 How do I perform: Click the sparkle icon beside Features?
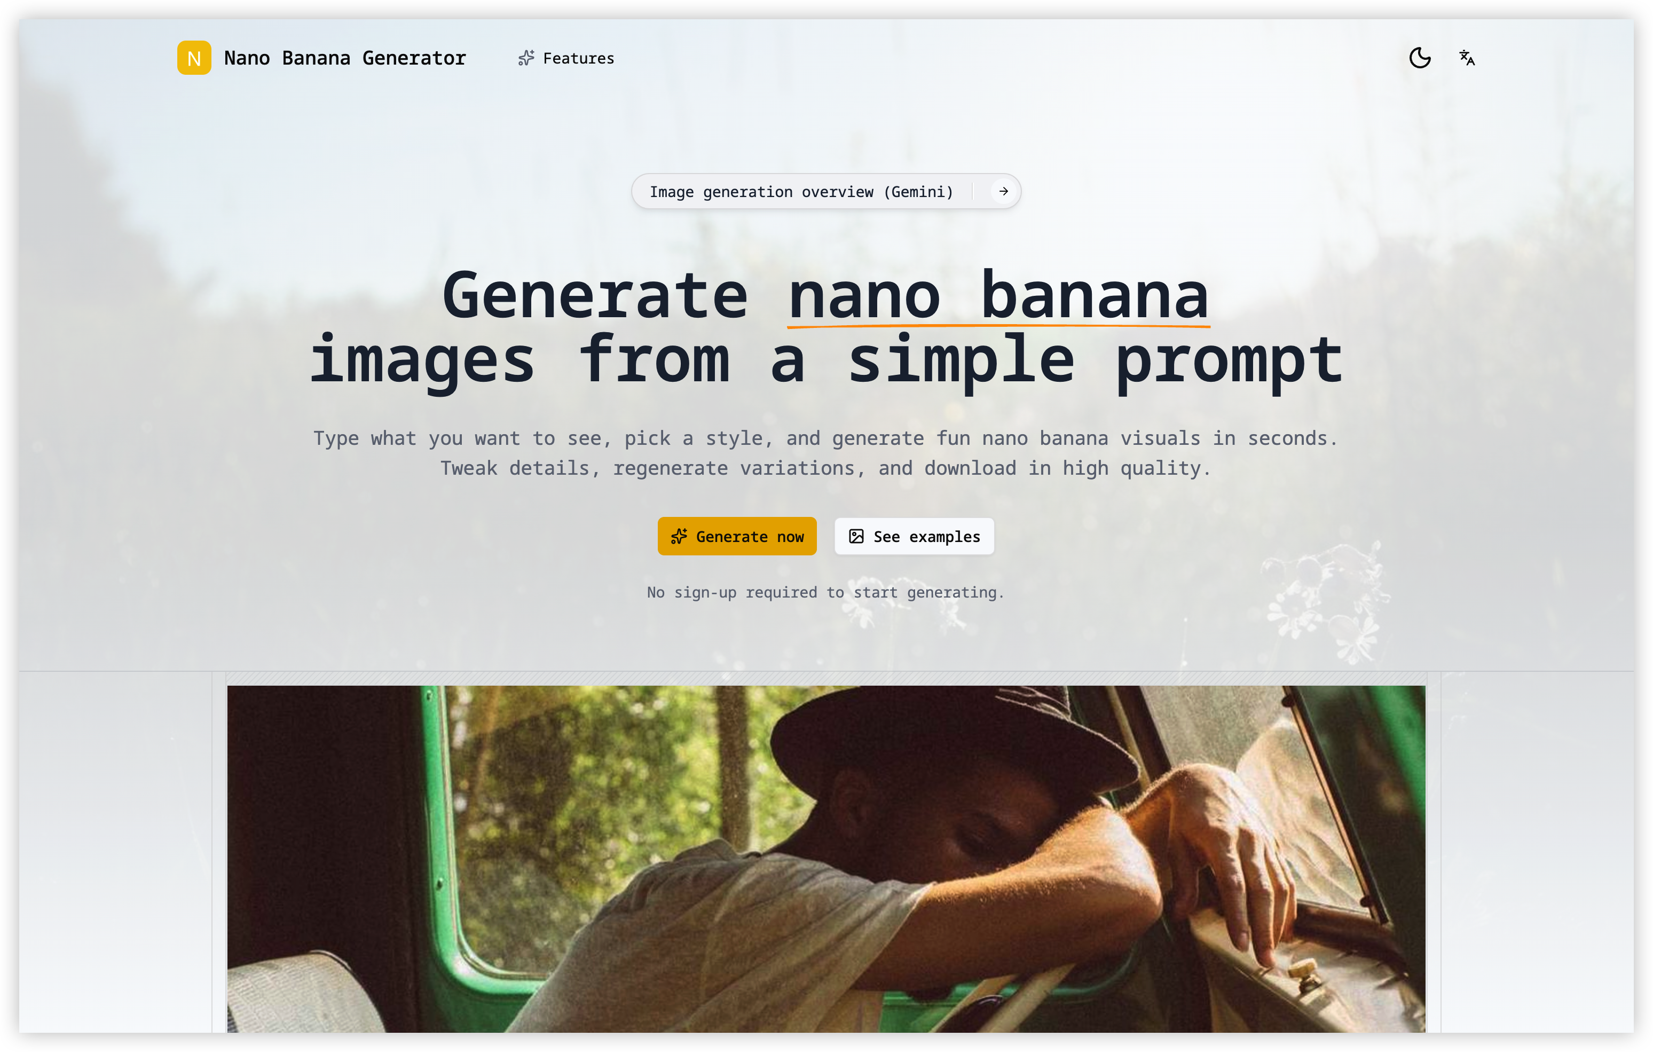coord(526,58)
